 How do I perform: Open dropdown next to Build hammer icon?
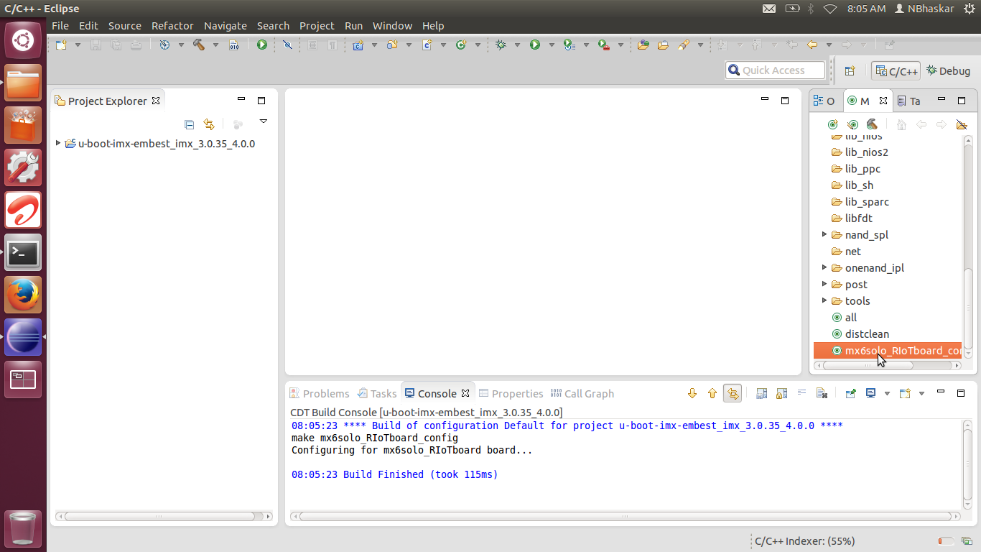(x=215, y=45)
